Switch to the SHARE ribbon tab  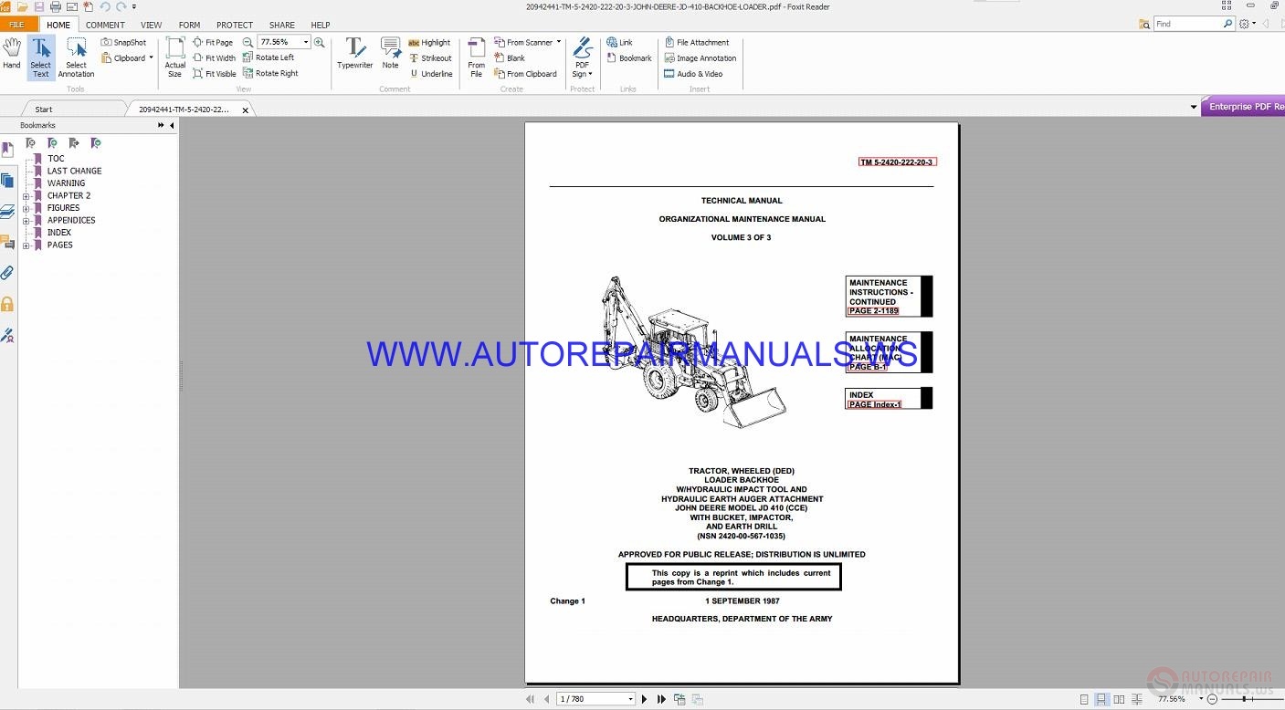tap(282, 25)
